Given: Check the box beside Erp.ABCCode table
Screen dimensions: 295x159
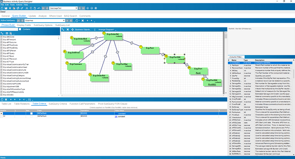Looking at the screenshot, I should (2, 37).
